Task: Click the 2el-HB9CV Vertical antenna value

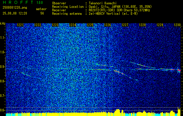Action: [x=113, y=14]
